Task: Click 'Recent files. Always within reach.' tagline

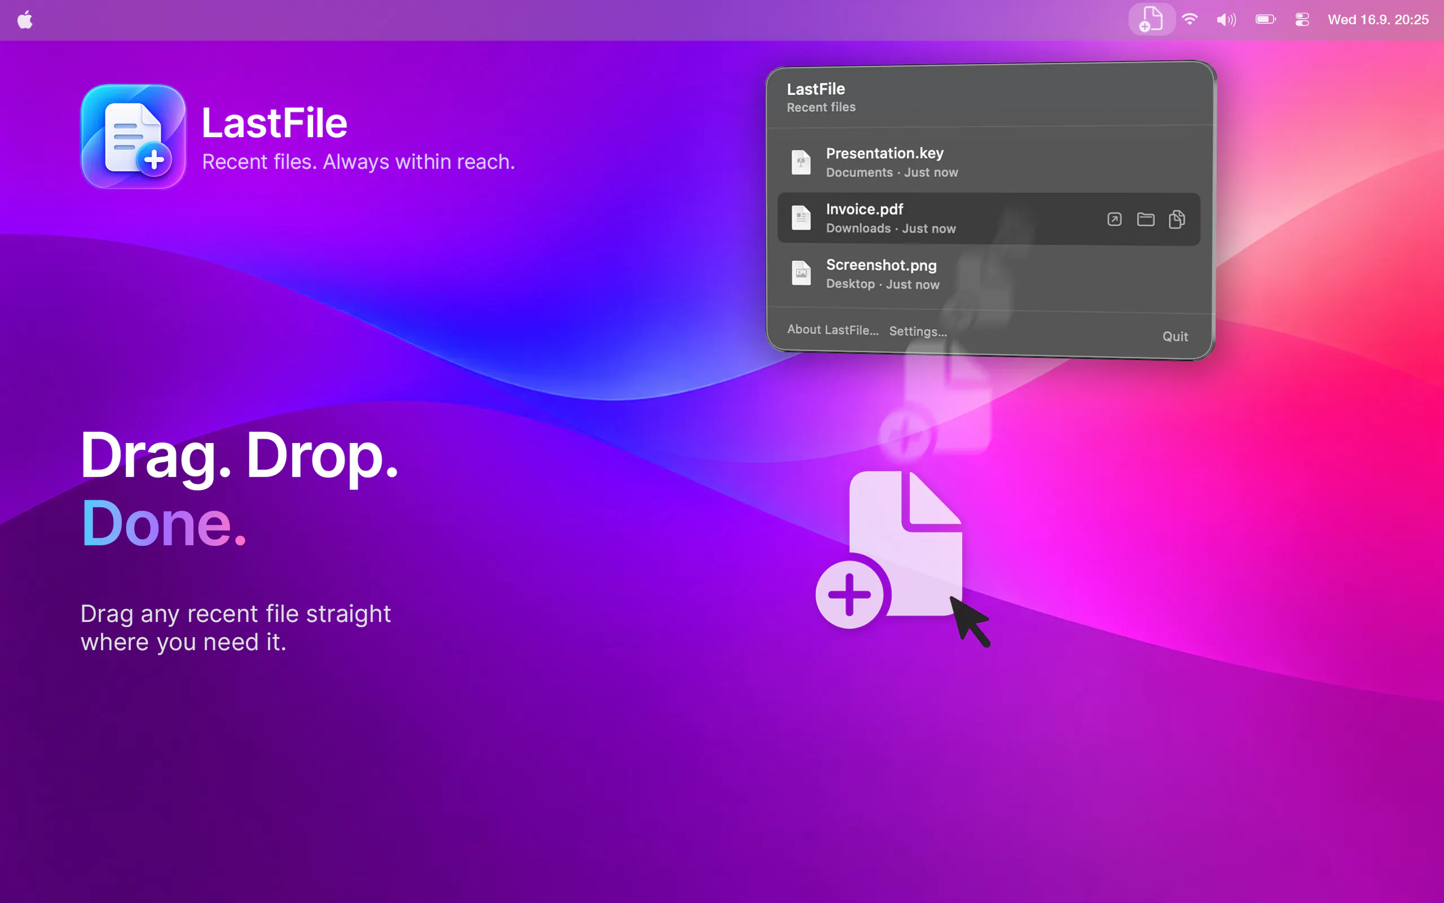Action: [358, 162]
